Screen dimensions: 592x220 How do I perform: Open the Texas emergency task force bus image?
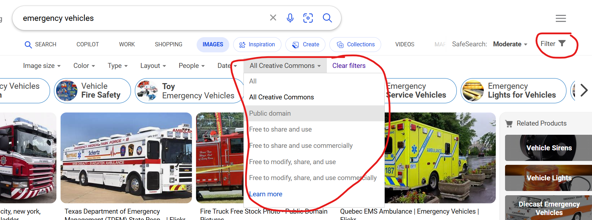click(x=126, y=158)
